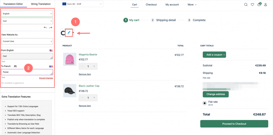Open the shopping bag cart icon
This screenshot has width=273, height=135.
coord(259,5)
